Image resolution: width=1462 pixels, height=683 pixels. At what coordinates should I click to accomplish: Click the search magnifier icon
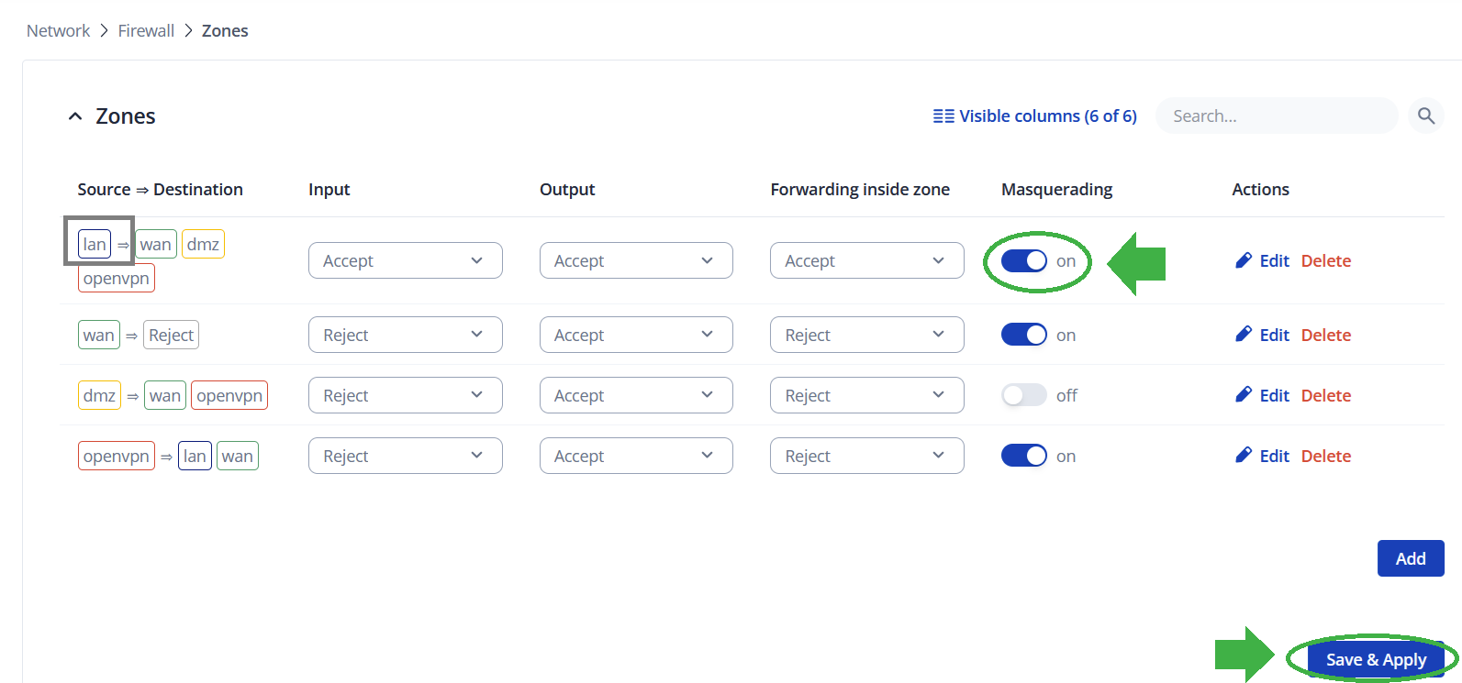coord(1425,116)
